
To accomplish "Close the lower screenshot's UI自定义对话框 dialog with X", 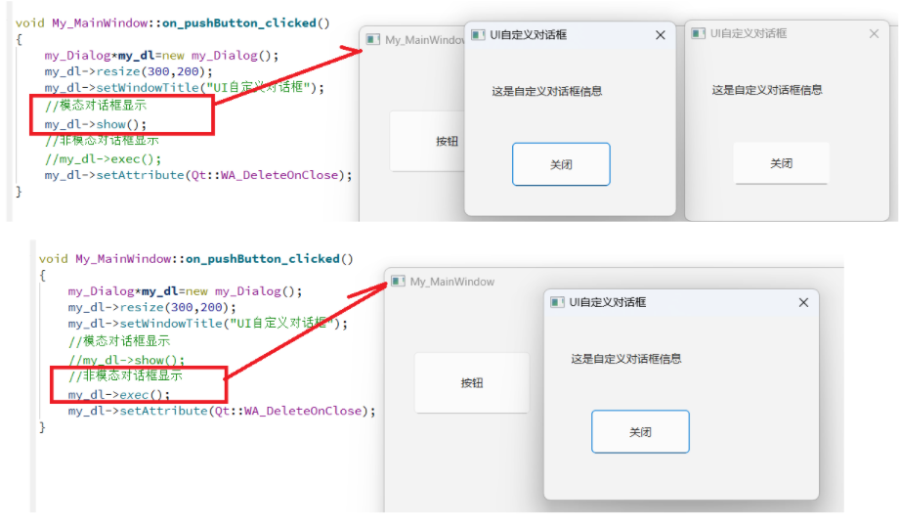I will pos(803,302).
